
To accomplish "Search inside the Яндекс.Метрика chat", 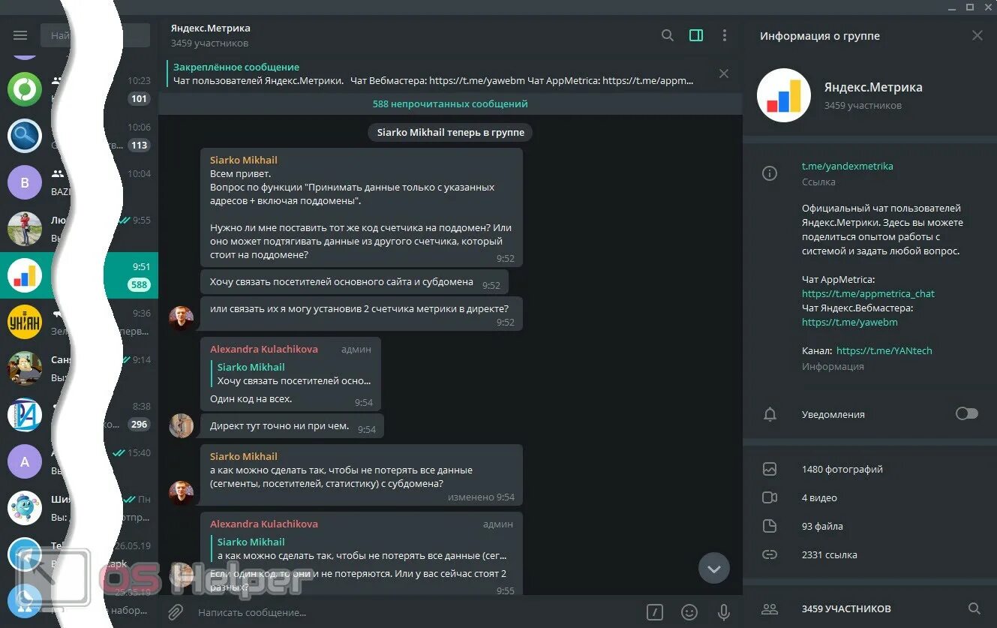I will pos(667,35).
